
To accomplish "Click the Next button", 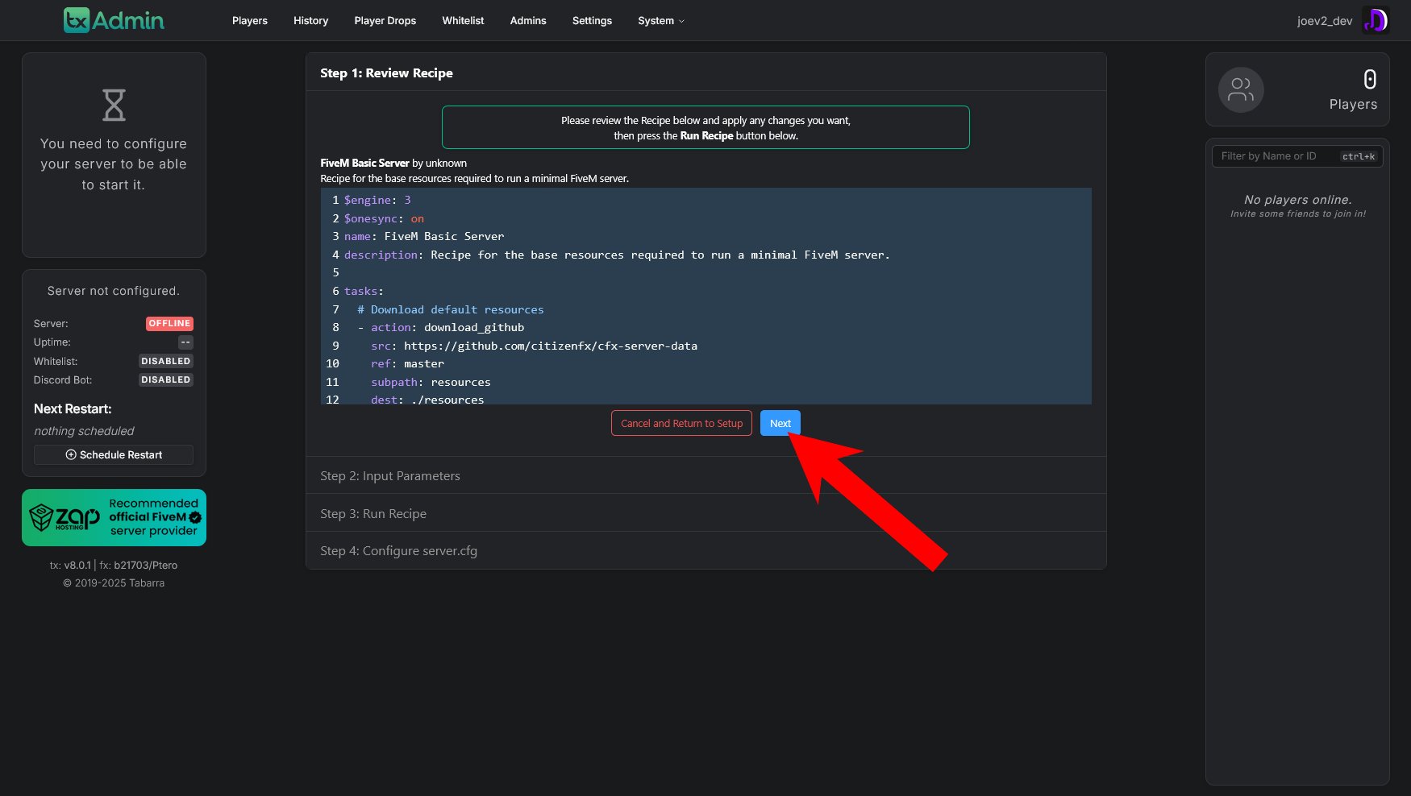I will click(x=780, y=423).
